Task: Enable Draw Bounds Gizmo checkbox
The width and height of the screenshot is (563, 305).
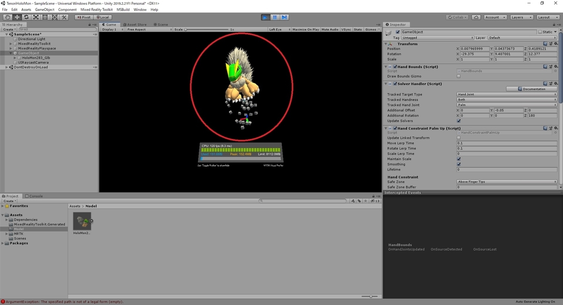Action: 458,76
